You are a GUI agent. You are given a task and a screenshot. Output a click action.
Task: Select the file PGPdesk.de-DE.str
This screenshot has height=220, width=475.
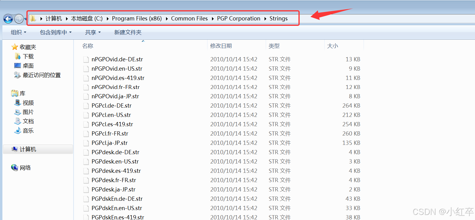(x=116, y=152)
